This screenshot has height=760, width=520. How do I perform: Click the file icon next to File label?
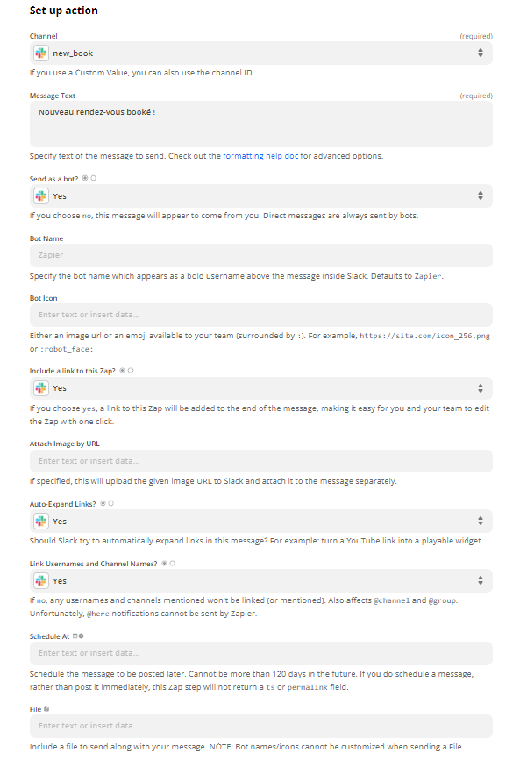tap(46, 708)
